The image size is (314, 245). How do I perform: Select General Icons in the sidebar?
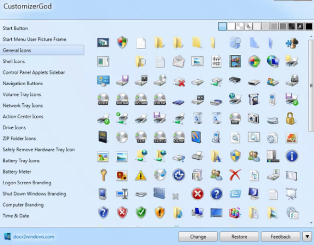pyautogui.click(x=42, y=50)
